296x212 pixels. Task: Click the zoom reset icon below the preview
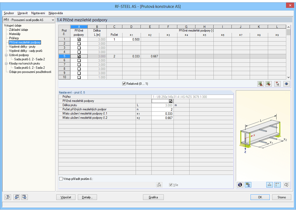pos(286,184)
